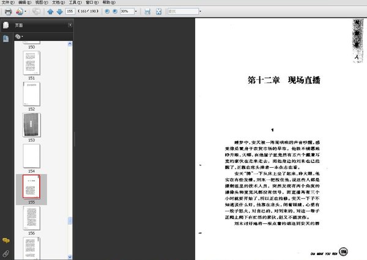Open the zoom level dropdown arrow

coord(136,11)
